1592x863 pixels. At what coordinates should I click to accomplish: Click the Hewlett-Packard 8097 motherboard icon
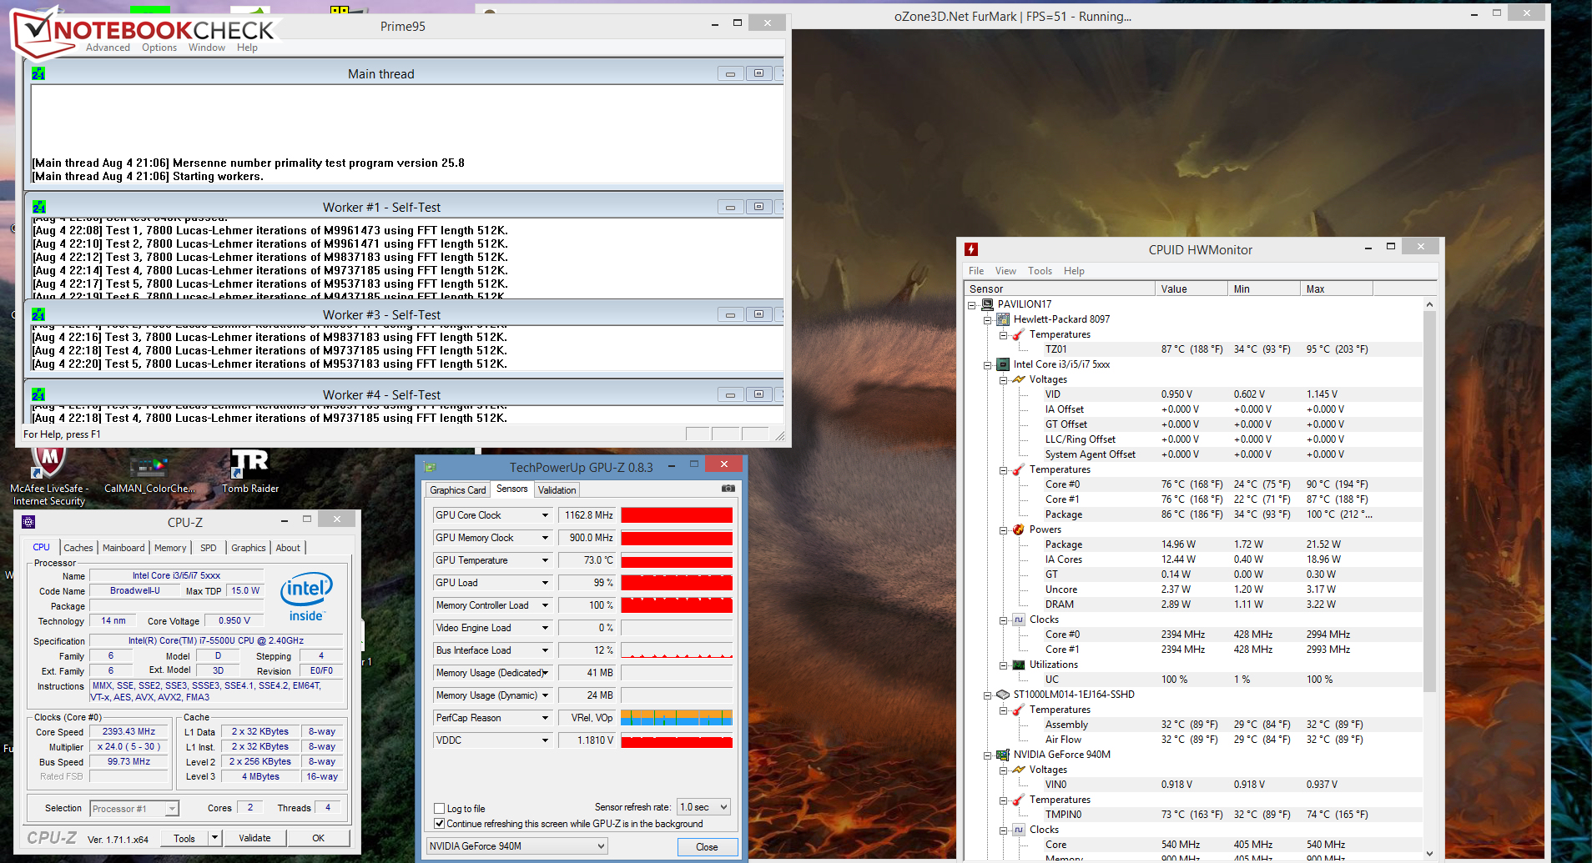click(x=1004, y=319)
